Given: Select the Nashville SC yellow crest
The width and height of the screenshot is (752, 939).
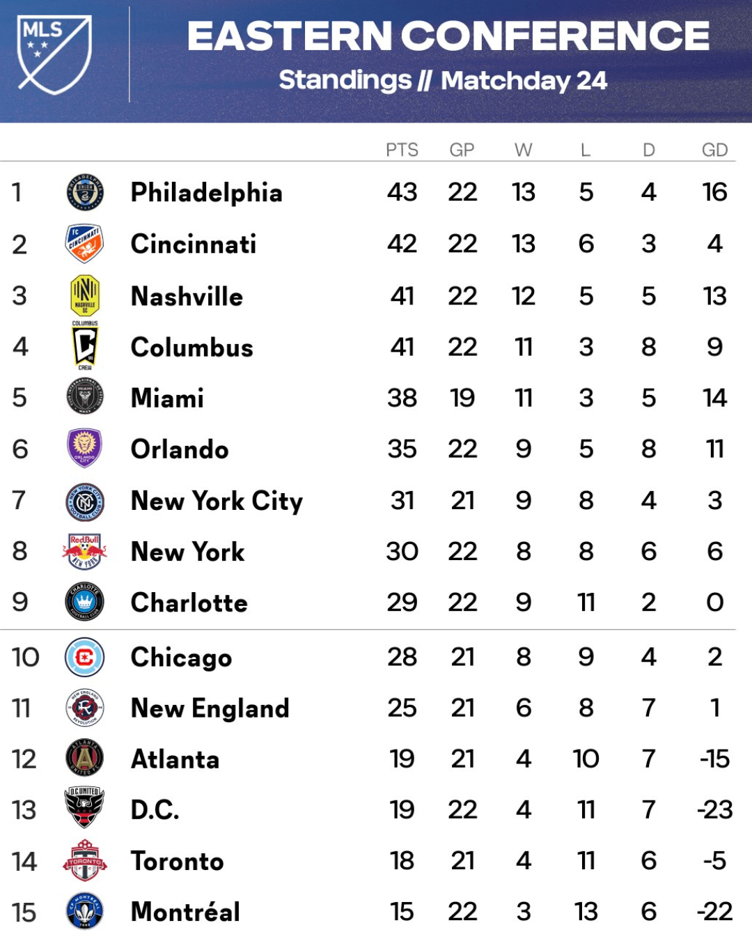Looking at the screenshot, I should [x=85, y=295].
